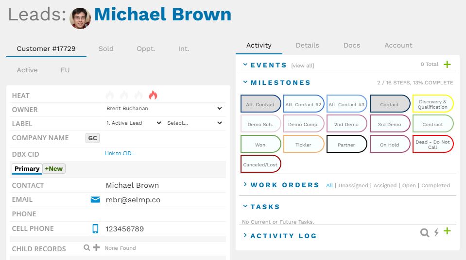Mark the Demo Sch. milestone
466x260 pixels.
pos(260,124)
